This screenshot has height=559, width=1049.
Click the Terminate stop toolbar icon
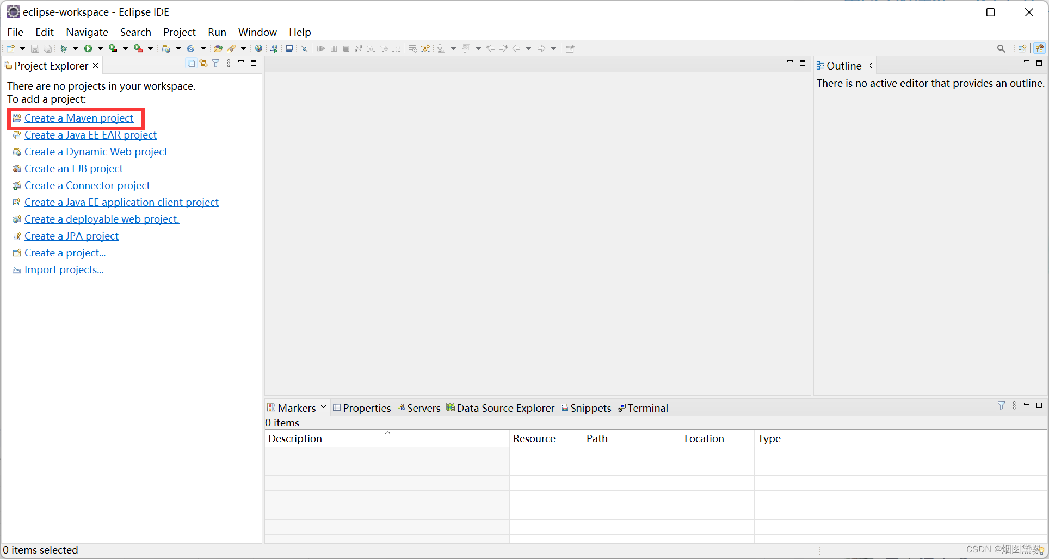(346, 48)
